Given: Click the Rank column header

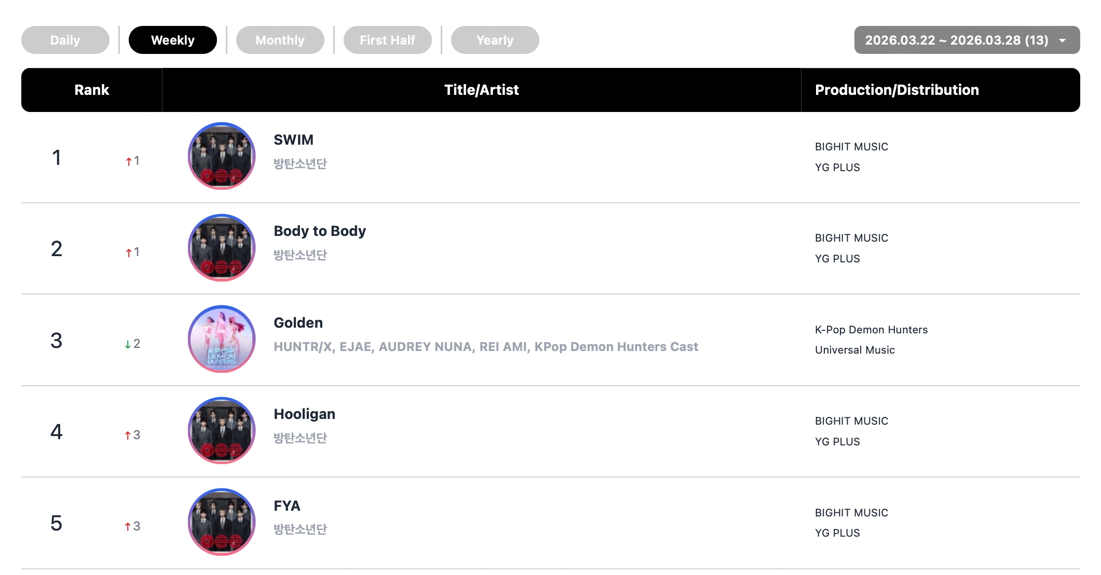Looking at the screenshot, I should pos(92,90).
